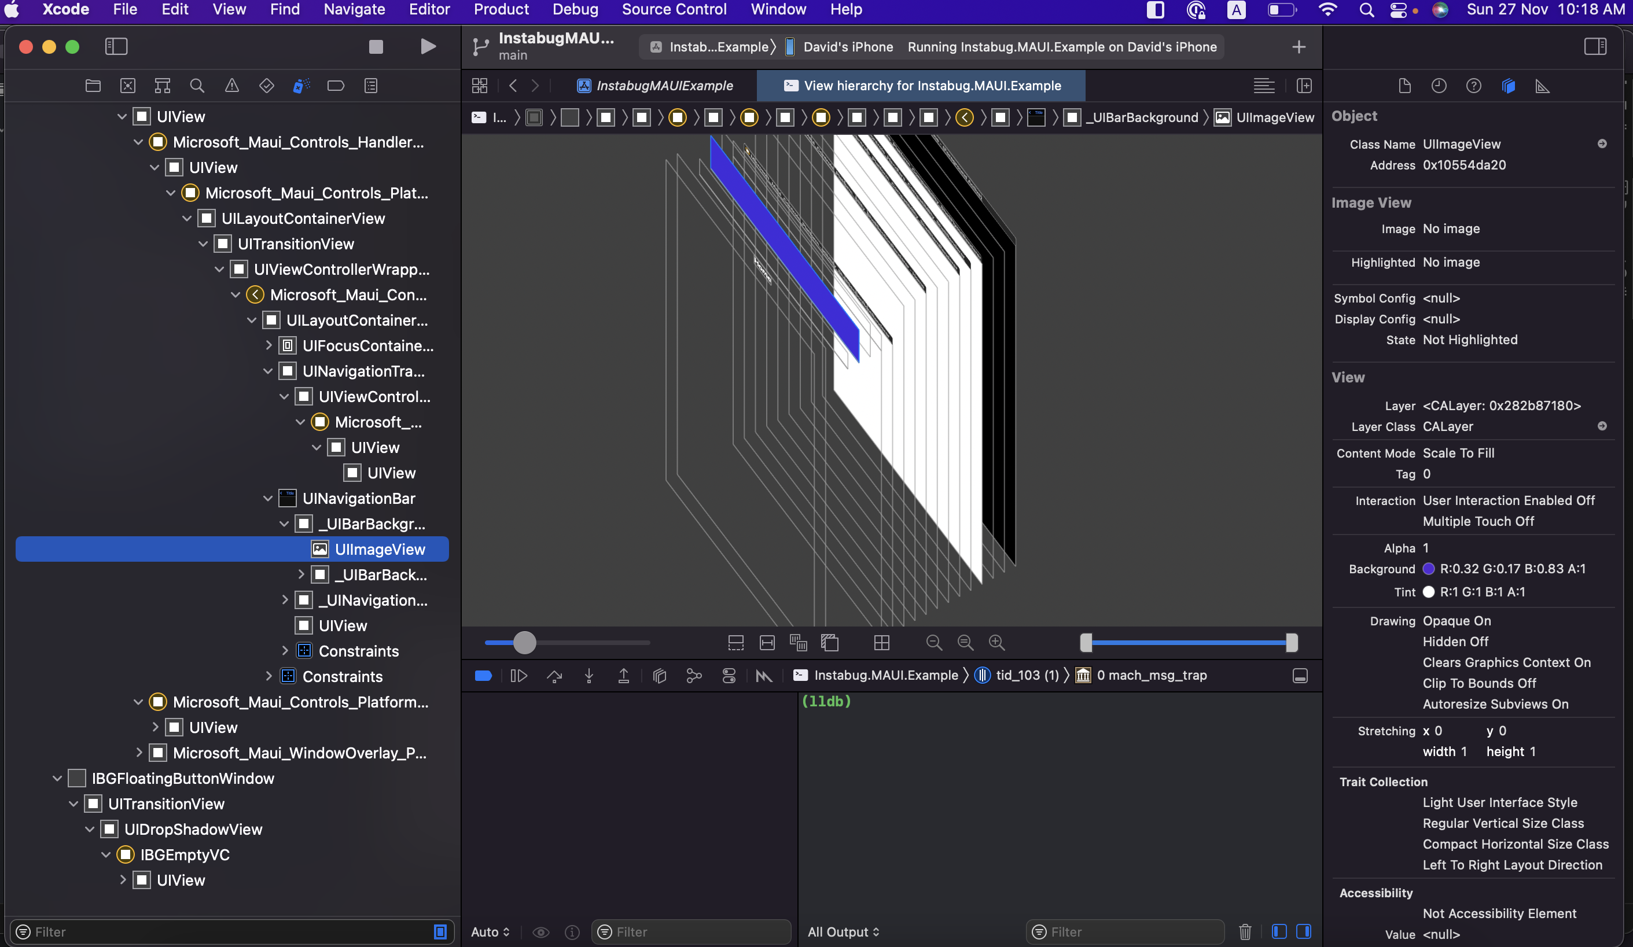Click the Debug Memory Graph icon

[x=693, y=676]
